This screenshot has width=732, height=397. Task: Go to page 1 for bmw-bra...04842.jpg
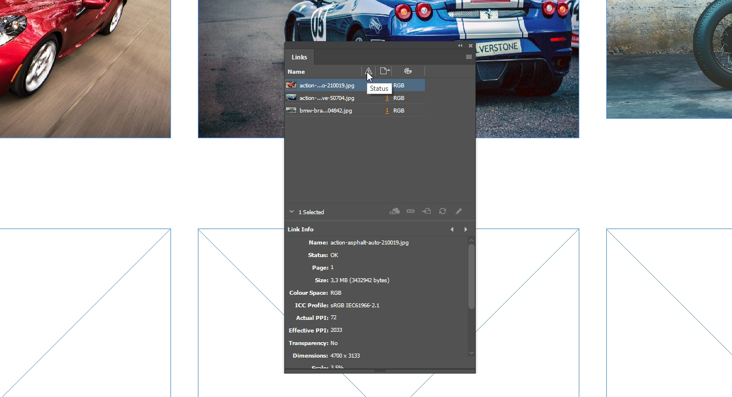pyautogui.click(x=387, y=110)
